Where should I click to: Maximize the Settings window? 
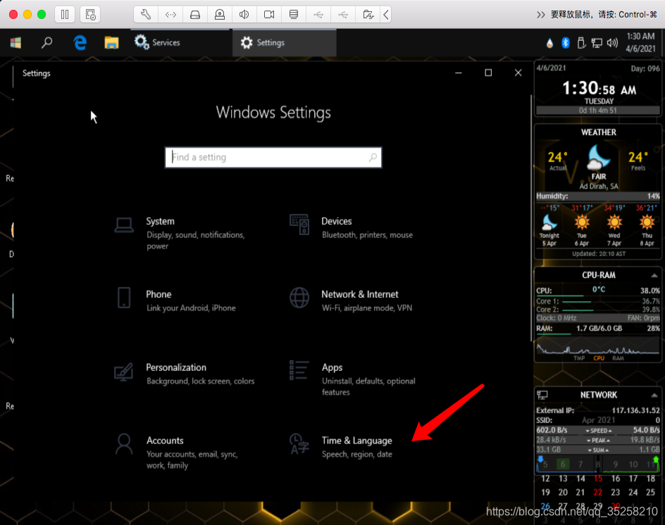click(488, 73)
